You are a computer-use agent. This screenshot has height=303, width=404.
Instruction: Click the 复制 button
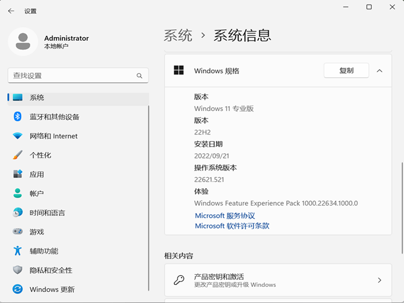click(346, 70)
